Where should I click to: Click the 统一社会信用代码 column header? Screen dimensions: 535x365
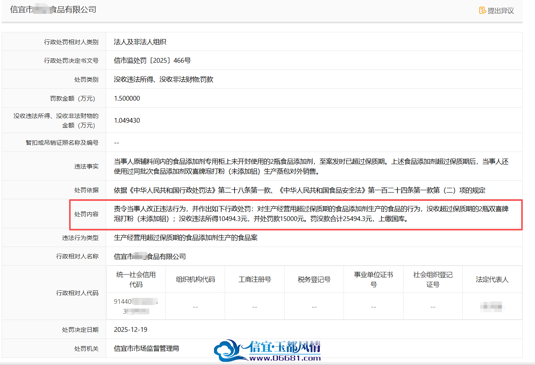click(136, 279)
